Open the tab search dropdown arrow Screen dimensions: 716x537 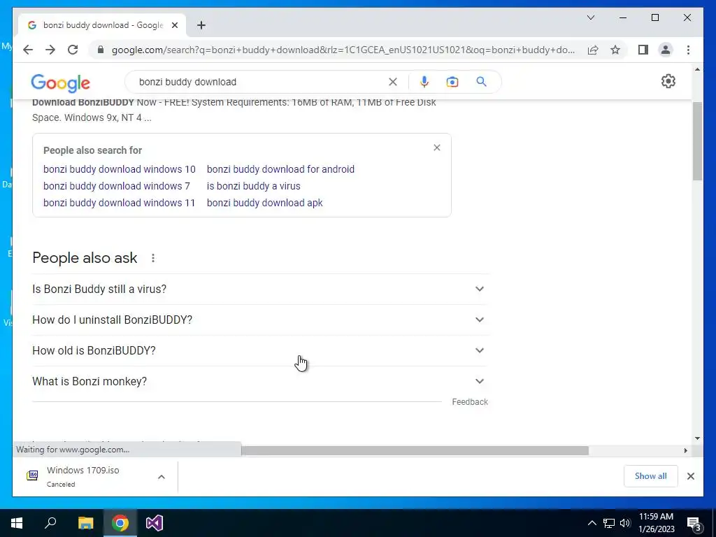point(590,17)
